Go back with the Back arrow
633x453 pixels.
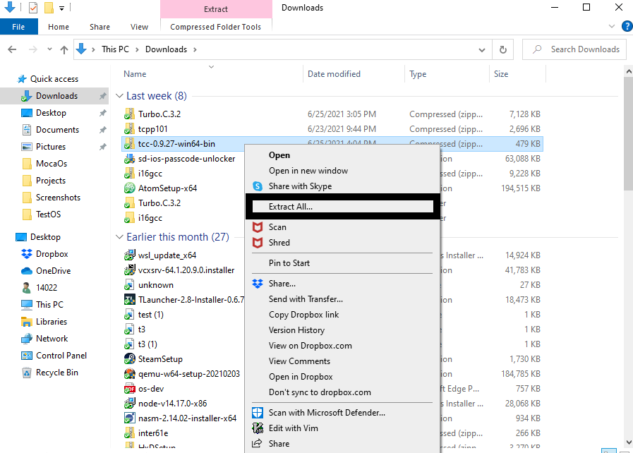coord(12,49)
